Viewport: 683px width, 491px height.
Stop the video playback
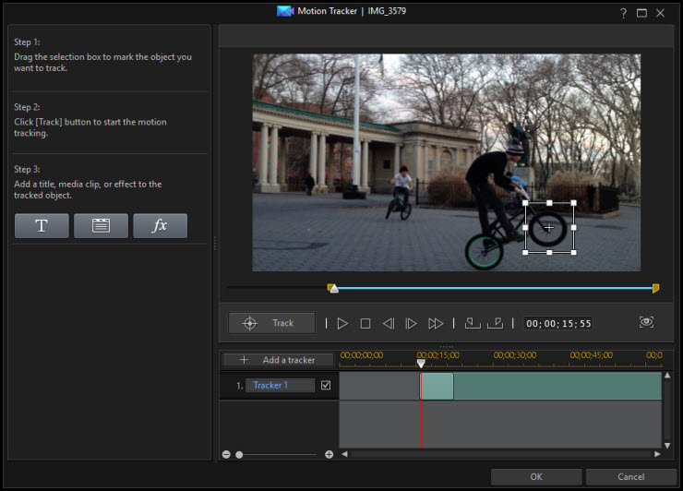(365, 323)
